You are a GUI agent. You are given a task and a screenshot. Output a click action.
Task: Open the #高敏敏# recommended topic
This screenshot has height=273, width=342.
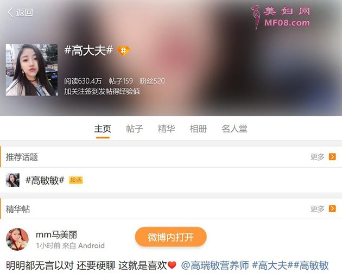pos(45,180)
